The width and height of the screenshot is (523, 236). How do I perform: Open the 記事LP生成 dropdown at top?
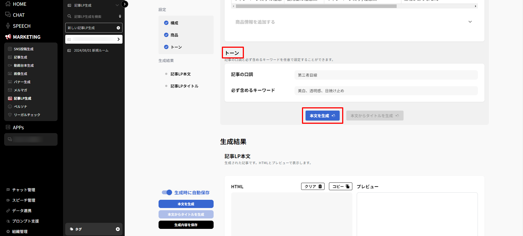click(x=117, y=5)
